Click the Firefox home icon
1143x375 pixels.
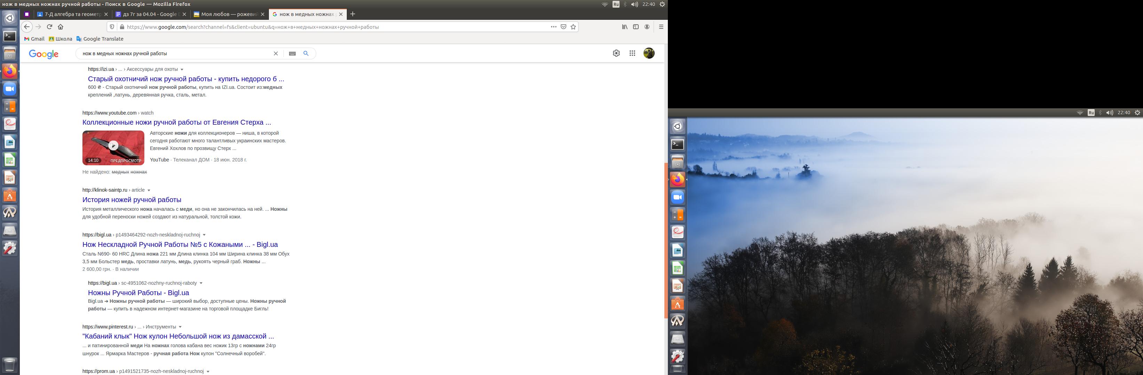(61, 27)
